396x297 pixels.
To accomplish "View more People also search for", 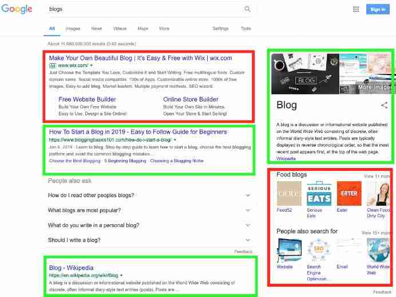I will 375,233.
